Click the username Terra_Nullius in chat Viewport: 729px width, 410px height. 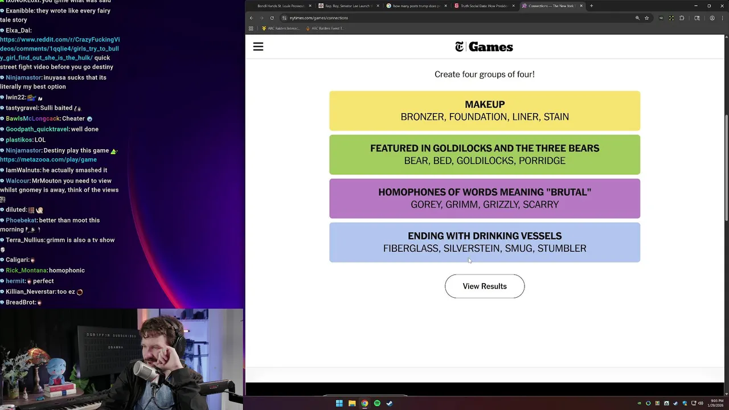click(x=28, y=240)
